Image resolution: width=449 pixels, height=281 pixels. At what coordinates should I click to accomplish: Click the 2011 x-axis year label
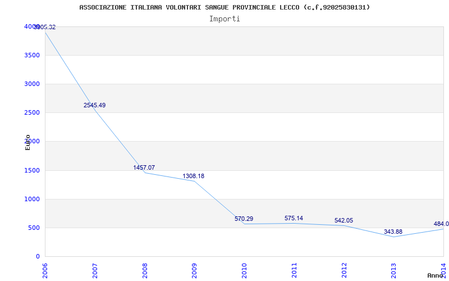(294, 270)
